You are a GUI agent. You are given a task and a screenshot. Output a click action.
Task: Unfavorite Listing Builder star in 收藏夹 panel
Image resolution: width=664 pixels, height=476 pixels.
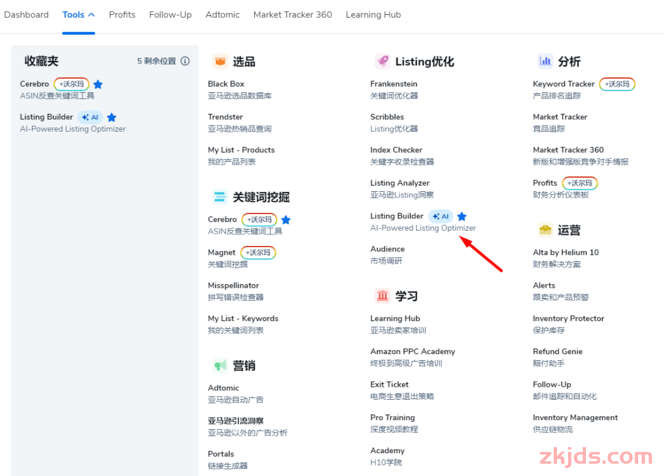112,117
